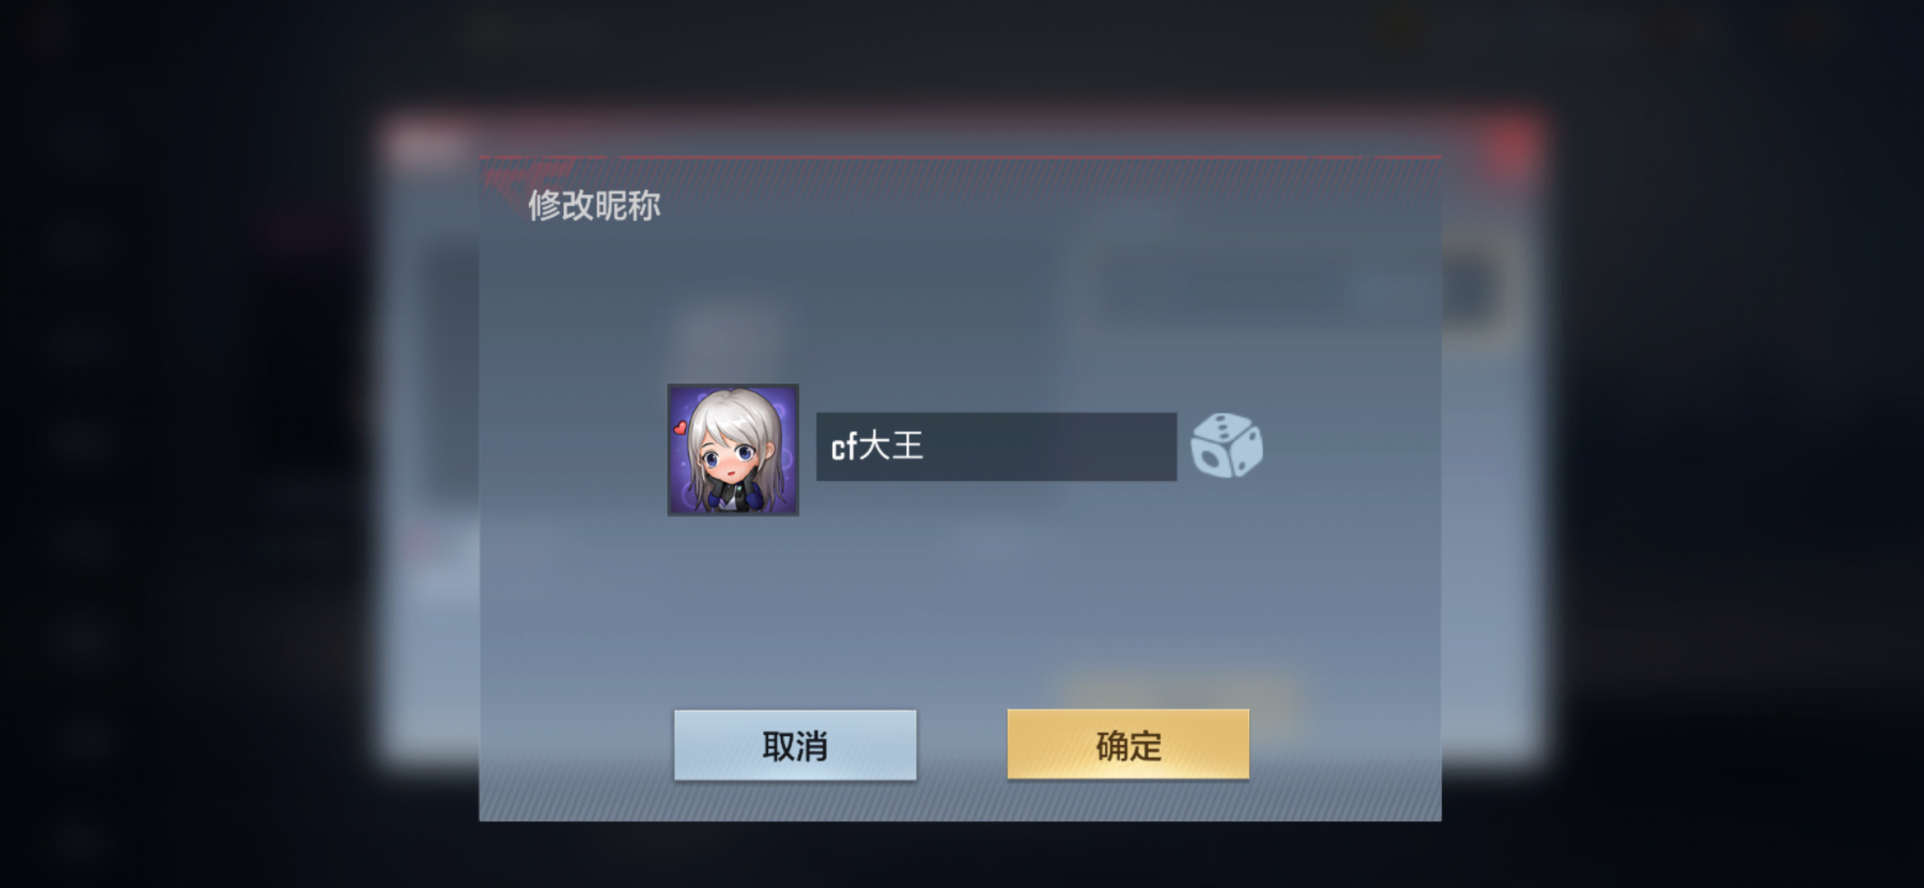Select the avatar image frame
The height and width of the screenshot is (888, 1924).
[733, 450]
